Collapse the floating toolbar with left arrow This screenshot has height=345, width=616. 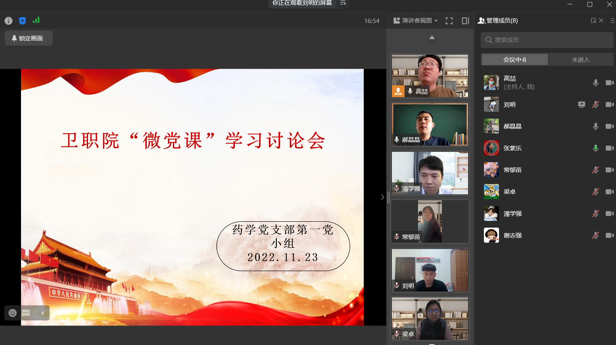click(42, 313)
